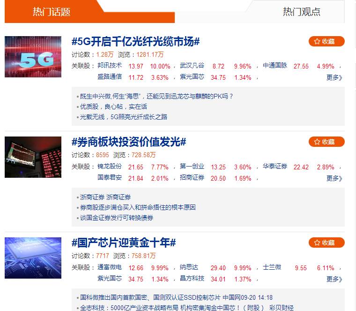This screenshot has height=311, width=356.
Task: Read post 券商股逐步满仓买入和拼命捂住的根本原因
Action: [138, 207]
